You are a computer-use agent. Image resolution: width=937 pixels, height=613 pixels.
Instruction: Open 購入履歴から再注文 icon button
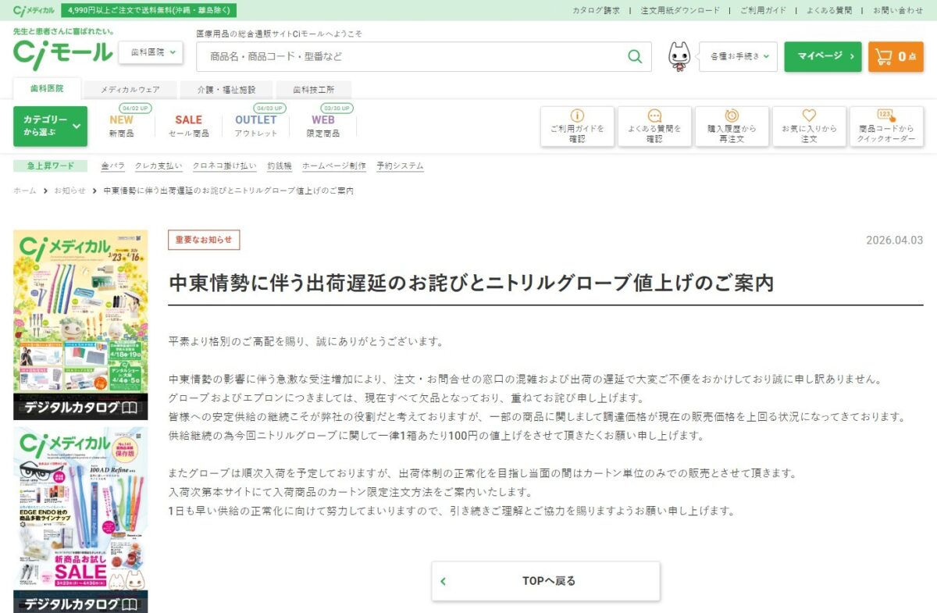[732, 127]
